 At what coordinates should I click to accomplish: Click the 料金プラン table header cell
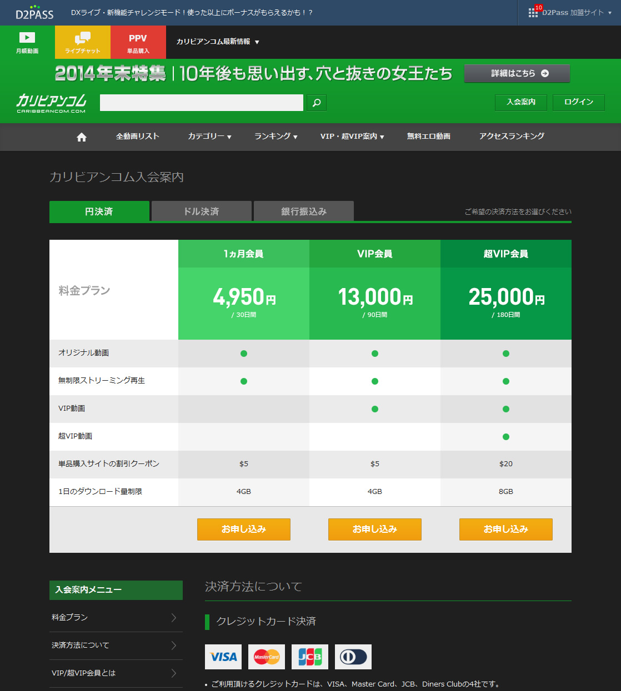(x=114, y=290)
